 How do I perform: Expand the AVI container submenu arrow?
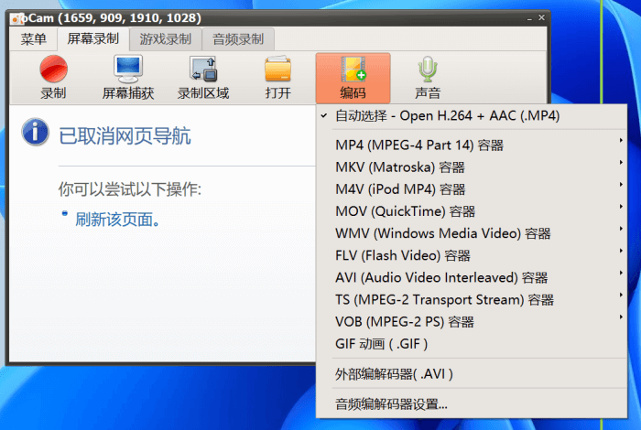coord(621,273)
